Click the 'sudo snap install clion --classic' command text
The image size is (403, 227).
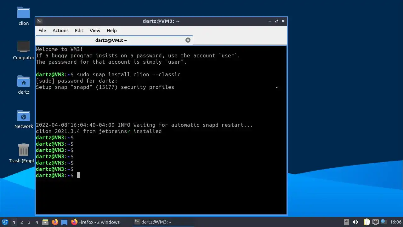[128, 74]
